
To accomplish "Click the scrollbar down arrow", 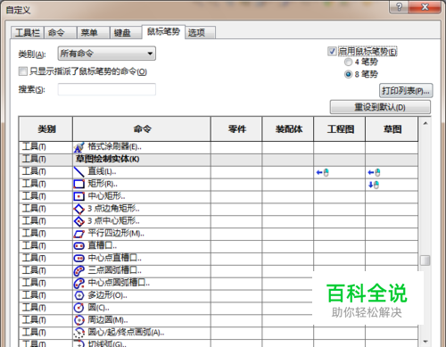I will [425, 342].
